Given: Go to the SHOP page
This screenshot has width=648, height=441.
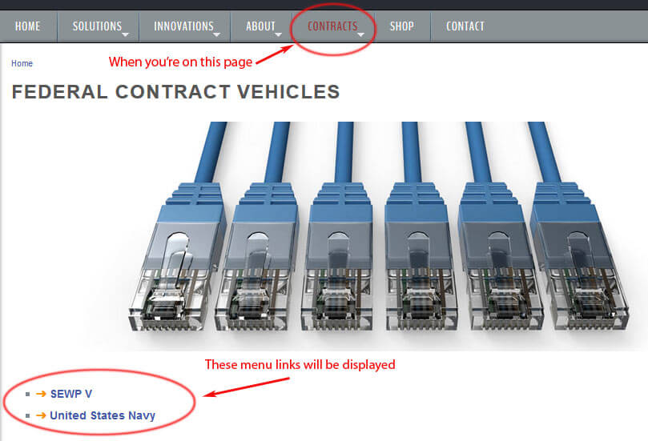Looking at the screenshot, I should [401, 26].
